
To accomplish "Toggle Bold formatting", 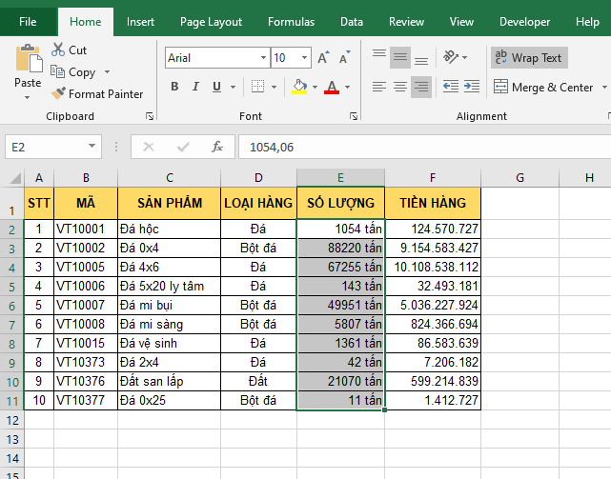I will pyautogui.click(x=174, y=87).
